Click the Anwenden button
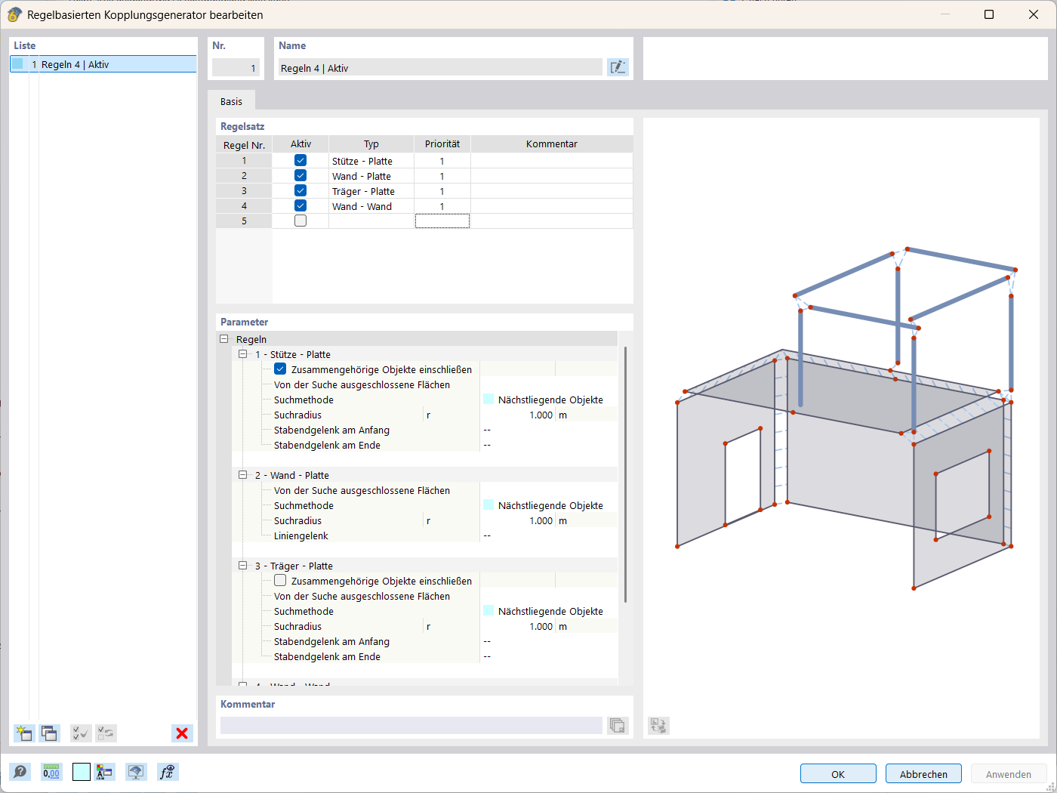This screenshot has height=793, width=1057. coord(1008,774)
